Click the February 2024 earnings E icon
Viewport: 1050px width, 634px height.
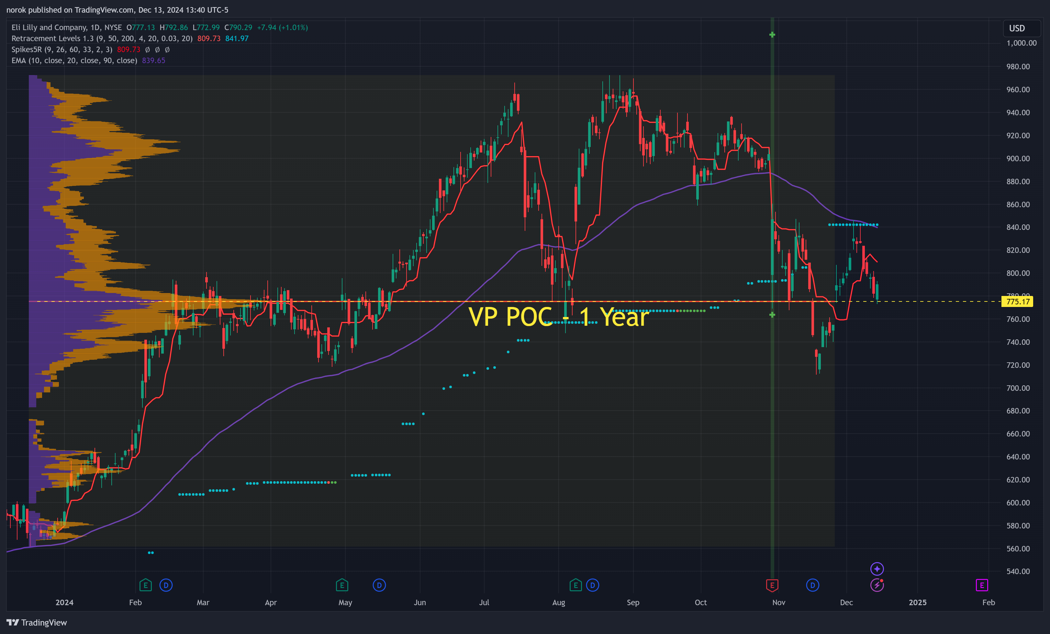(145, 585)
